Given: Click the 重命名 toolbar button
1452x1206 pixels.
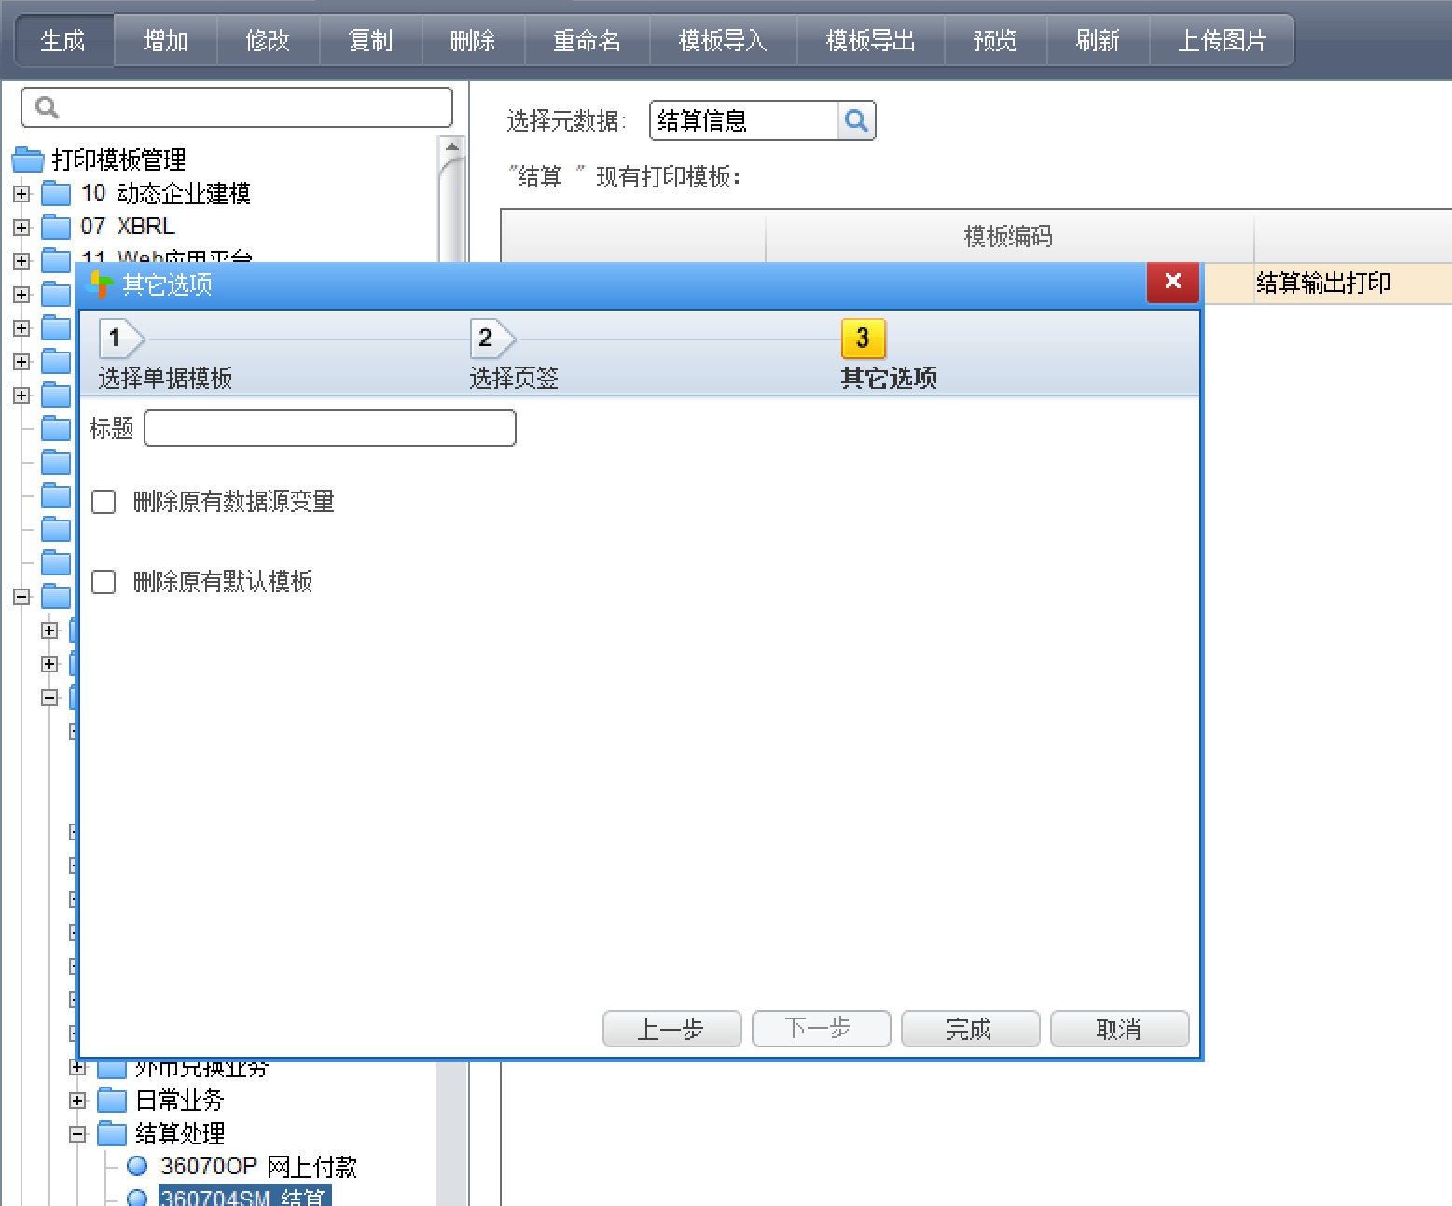Looking at the screenshot, I should tap(588, 41).
